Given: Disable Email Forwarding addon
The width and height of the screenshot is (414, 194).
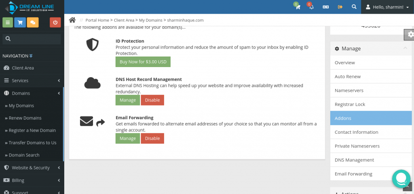Looking at the screenshot, I should [152, 138].
